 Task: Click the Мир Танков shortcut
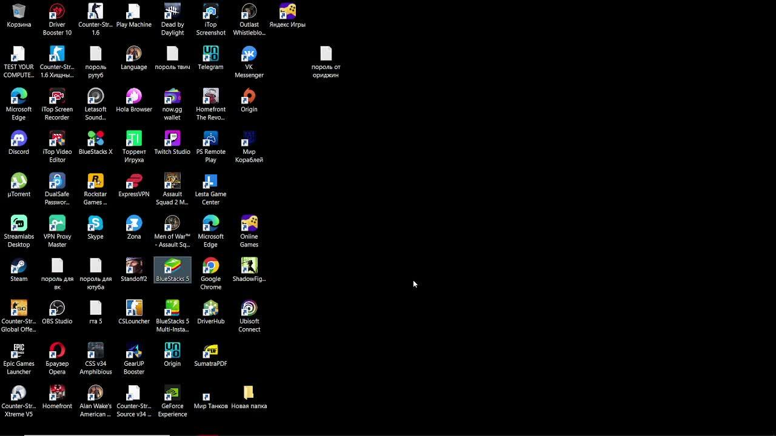tap(210, 400)
